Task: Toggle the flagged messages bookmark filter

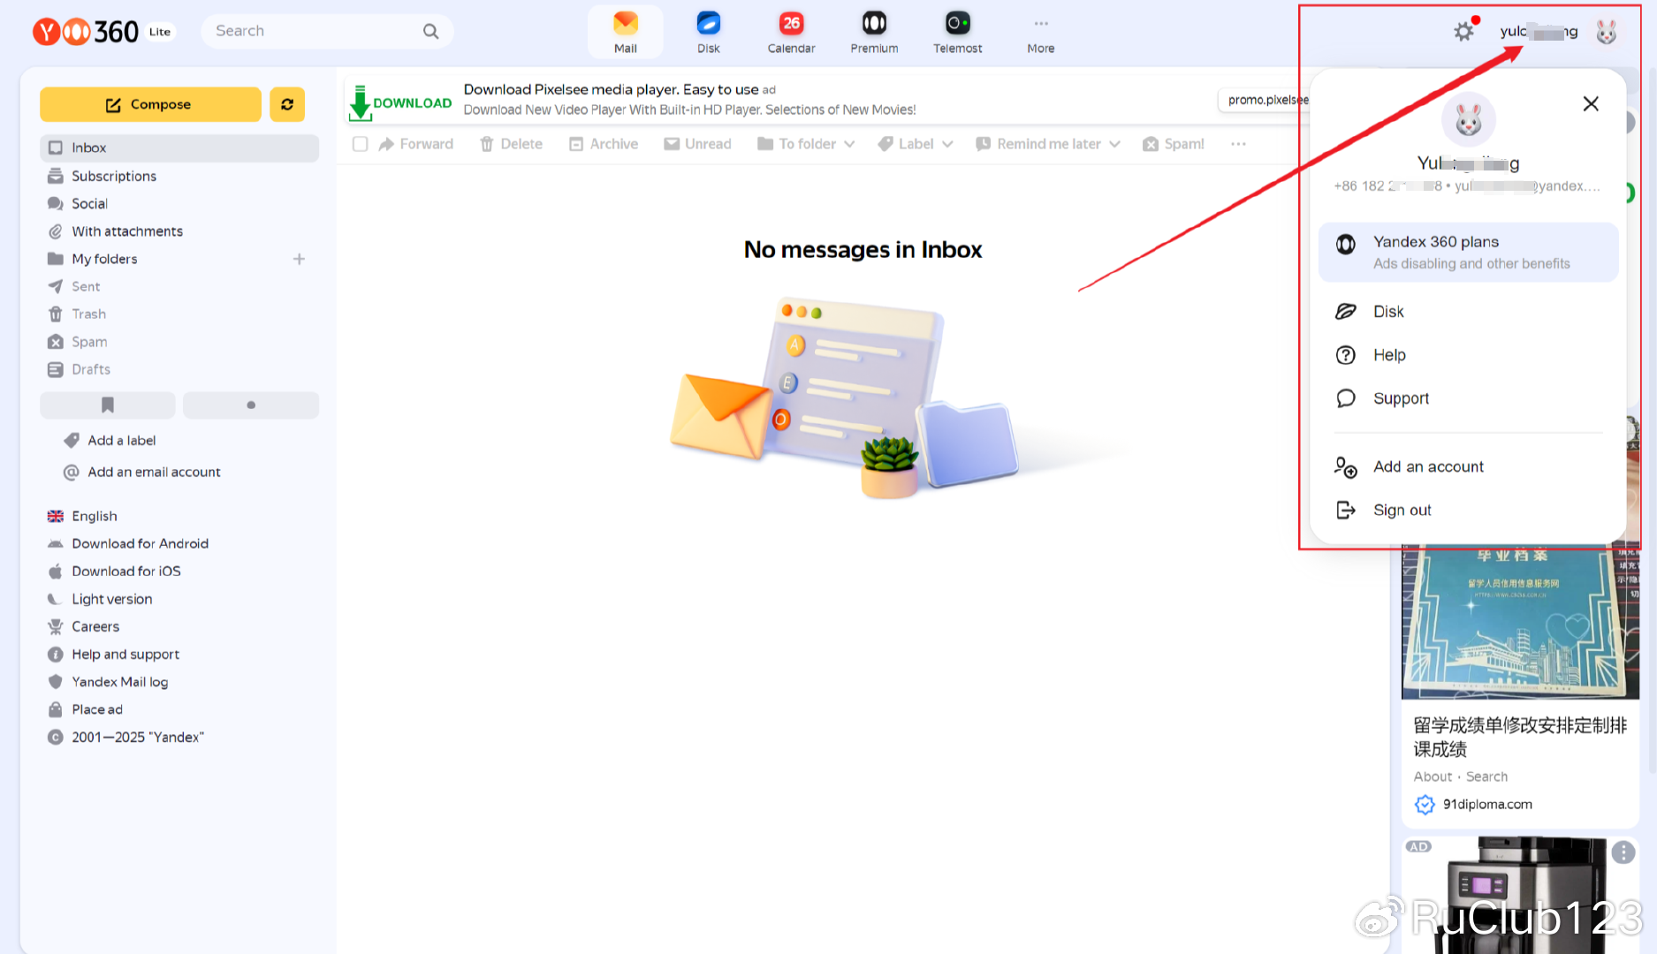Action: pyautogui.click(x=108, y=405)
